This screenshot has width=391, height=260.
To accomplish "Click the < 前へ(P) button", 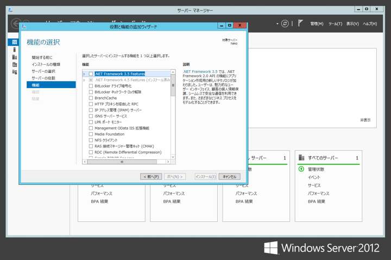I will 151,177.
